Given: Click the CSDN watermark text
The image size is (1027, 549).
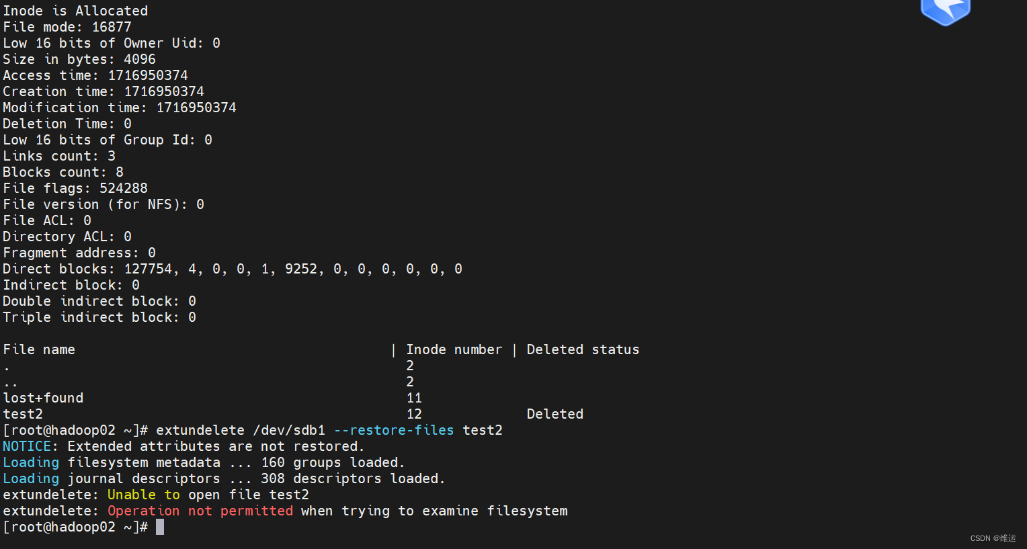Looking at the screenshot, I should point(993,538).
